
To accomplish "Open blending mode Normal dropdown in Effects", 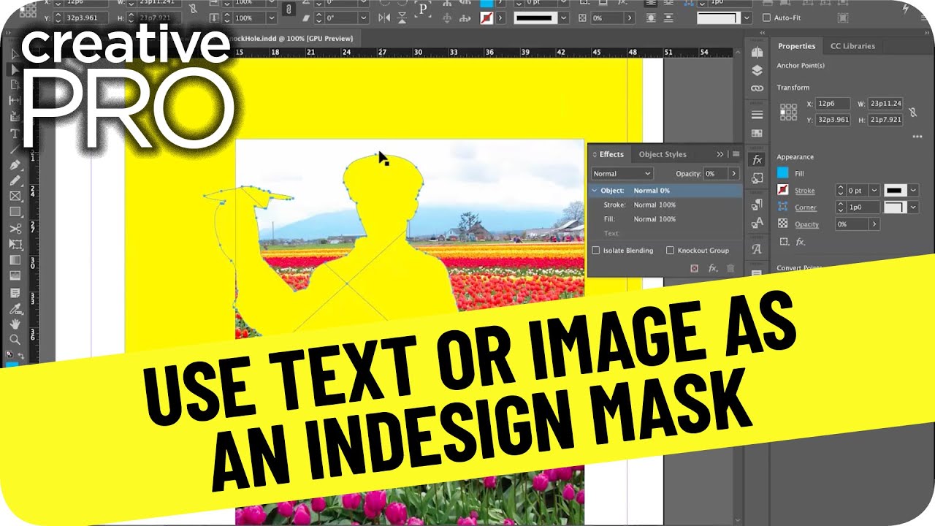I will coord(622,174).
